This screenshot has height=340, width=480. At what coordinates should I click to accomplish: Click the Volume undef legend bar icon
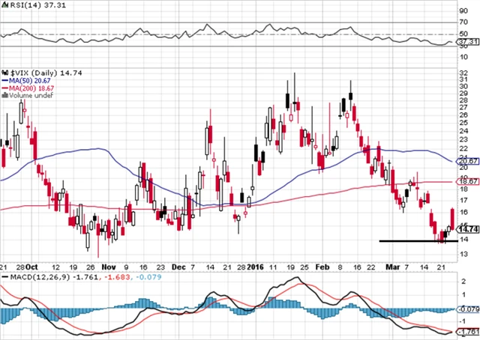(x=4, y=94)
